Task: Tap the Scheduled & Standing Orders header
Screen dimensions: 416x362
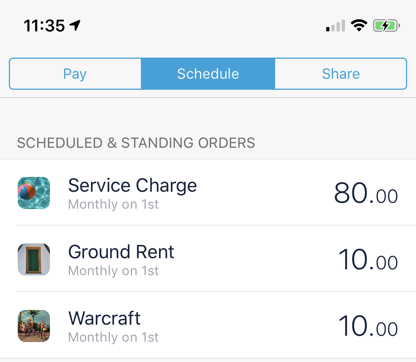Action: [136, 143]
